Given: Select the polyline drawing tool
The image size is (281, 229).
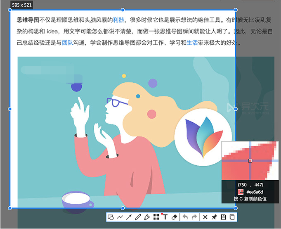Looking at the screenshot, I should tap(120, 217).
